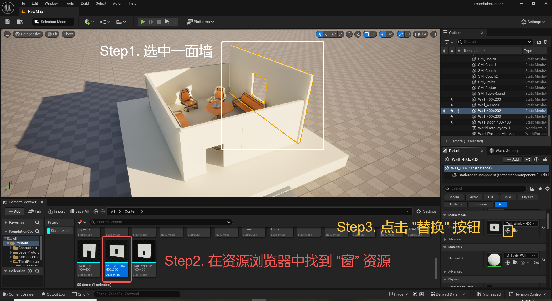Select the Rendering filter in Details

click(456, 204)
